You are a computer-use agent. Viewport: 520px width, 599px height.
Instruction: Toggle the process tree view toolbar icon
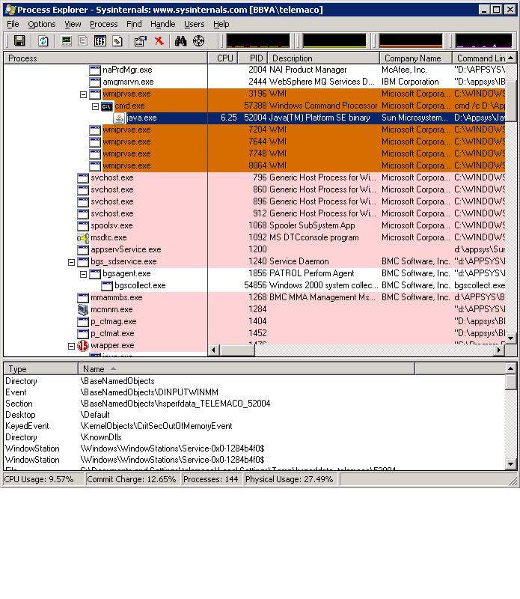(x=83, y=41)
